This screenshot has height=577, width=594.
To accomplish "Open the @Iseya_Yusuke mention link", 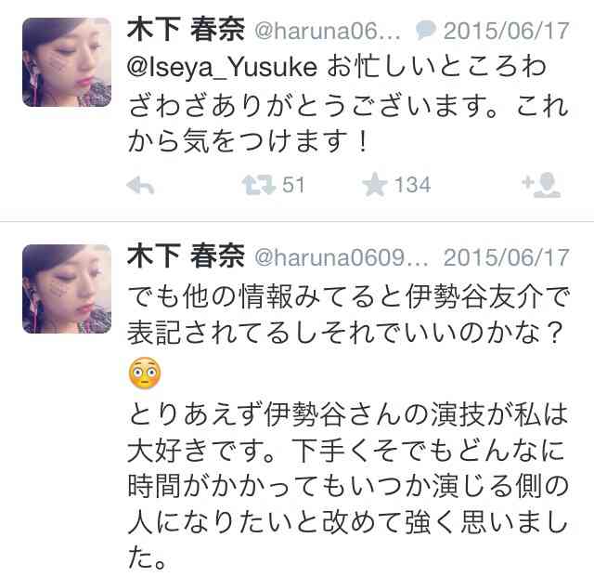I will click(x=223, y=68).
